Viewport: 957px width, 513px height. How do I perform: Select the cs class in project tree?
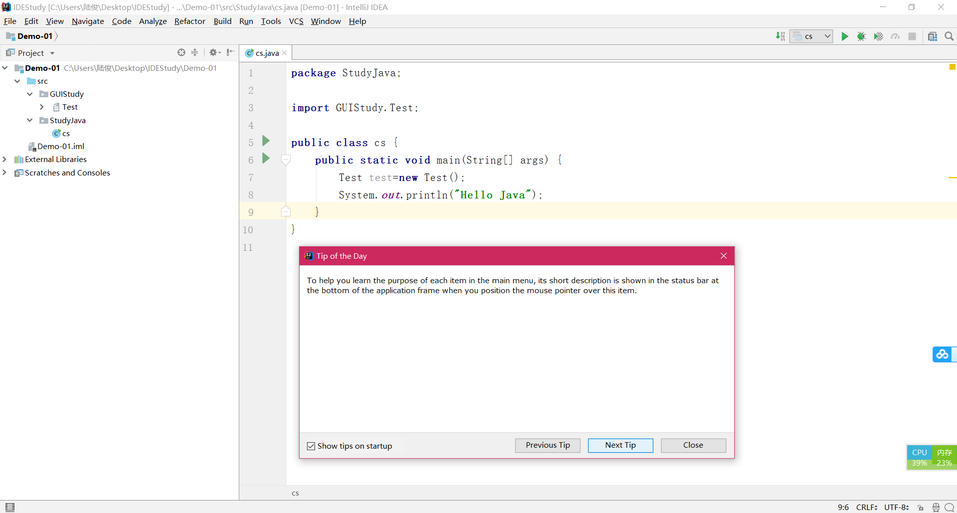pos(61,133)
